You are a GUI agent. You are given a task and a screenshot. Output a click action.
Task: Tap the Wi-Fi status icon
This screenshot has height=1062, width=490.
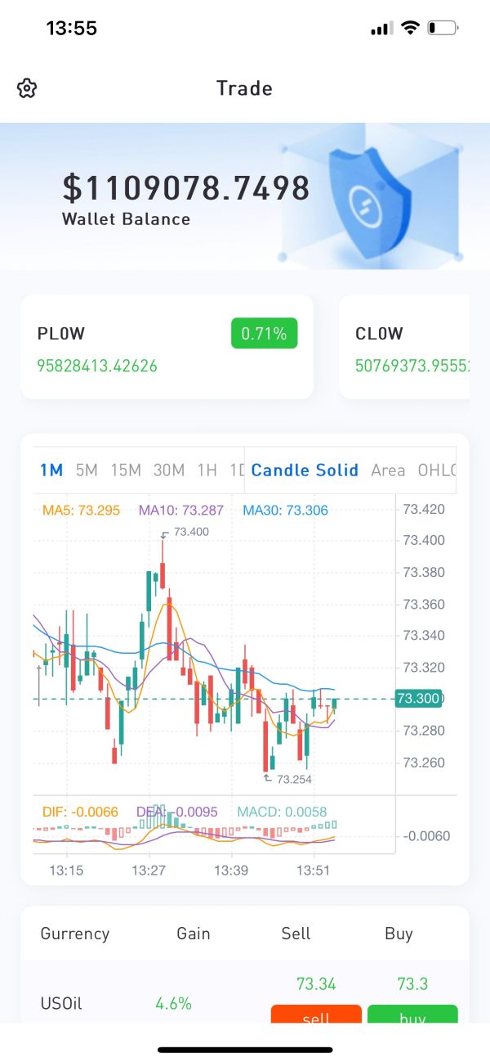[409, 28]
